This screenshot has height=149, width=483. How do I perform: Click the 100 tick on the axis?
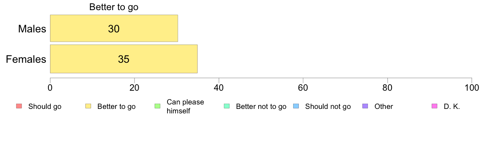click(472, 87)
